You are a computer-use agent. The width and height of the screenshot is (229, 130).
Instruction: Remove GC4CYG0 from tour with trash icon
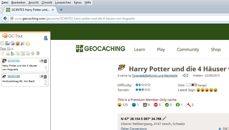tap(45, 77)
